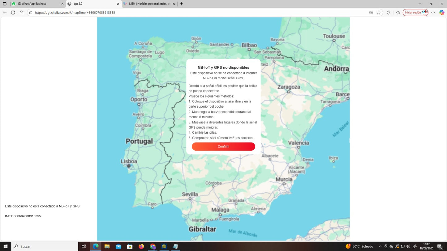Click the red Confirm button

pyautogui.click(x=223, y=146)
